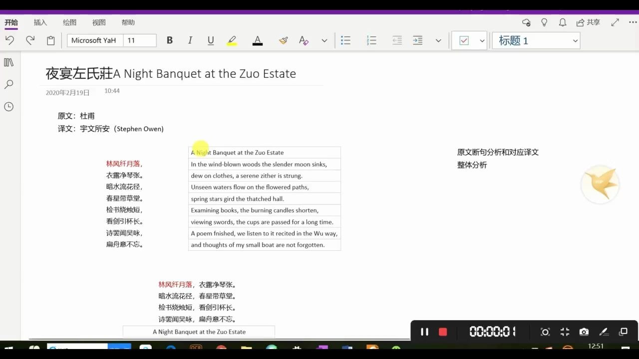Expand more paragraph options
639x359 pixels.
pyautogui.click(x=438, y=40)
